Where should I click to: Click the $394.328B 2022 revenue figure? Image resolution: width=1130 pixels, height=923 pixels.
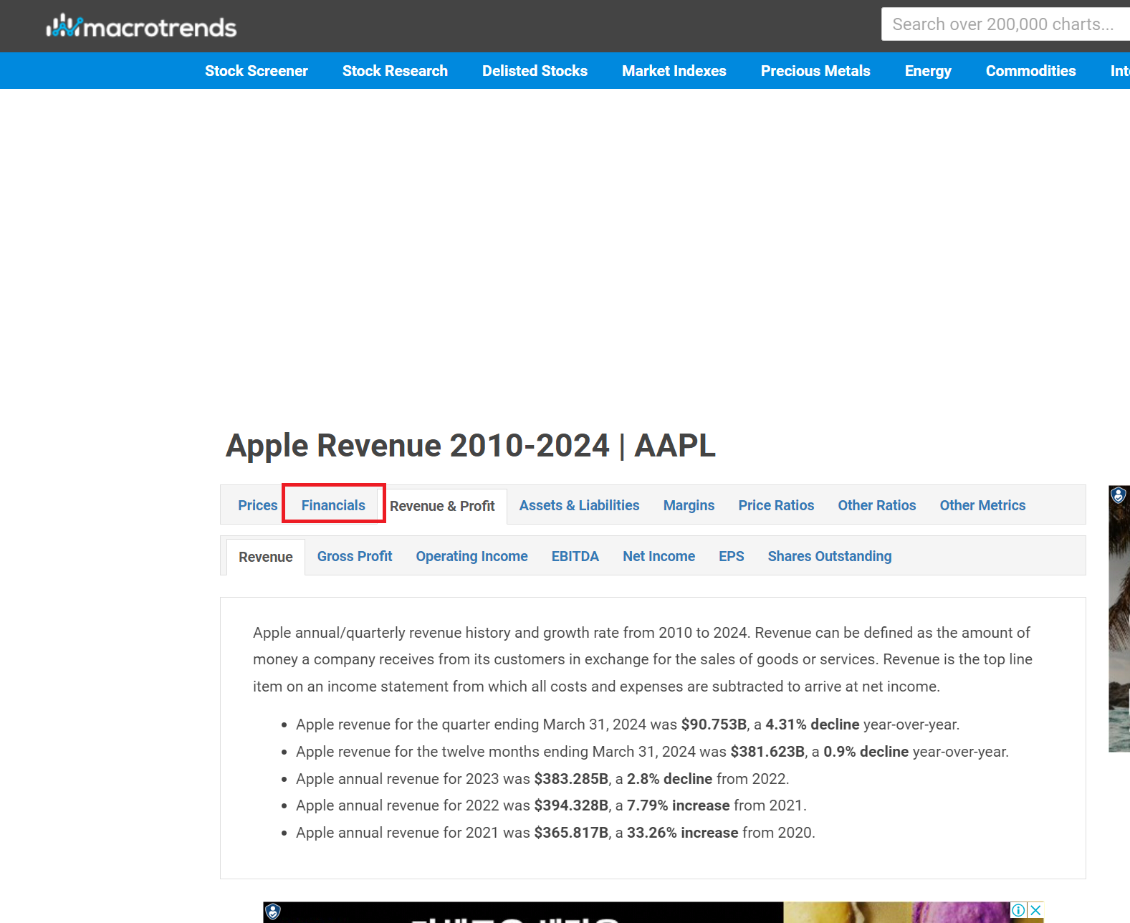pyautogui.click(x=571, y=805)
